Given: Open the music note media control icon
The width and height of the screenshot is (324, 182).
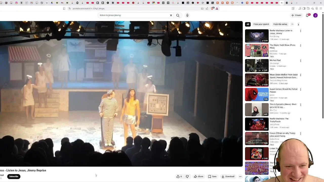Looking at the screenshot, I should point(300,8).
